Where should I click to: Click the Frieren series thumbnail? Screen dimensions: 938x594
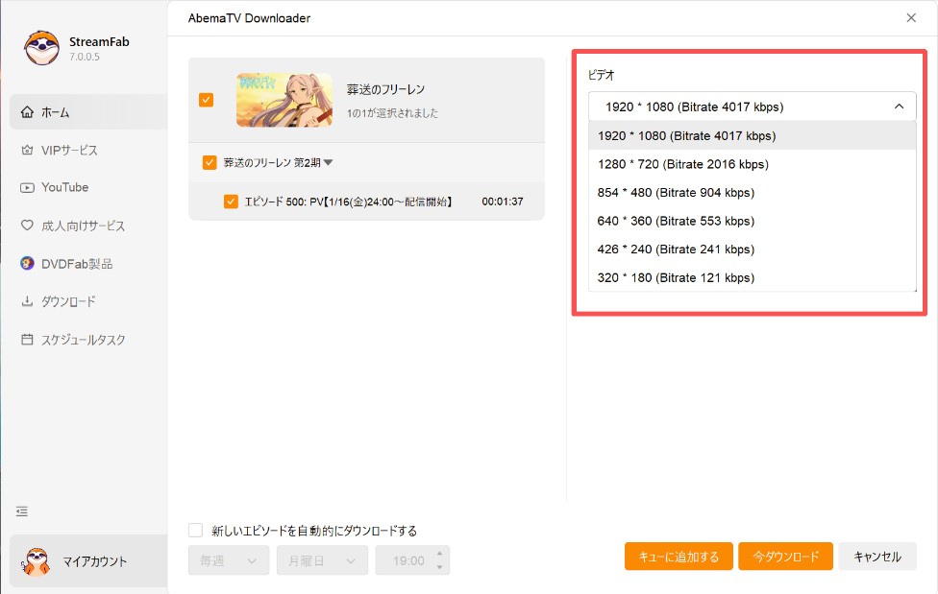coord(283,99)
